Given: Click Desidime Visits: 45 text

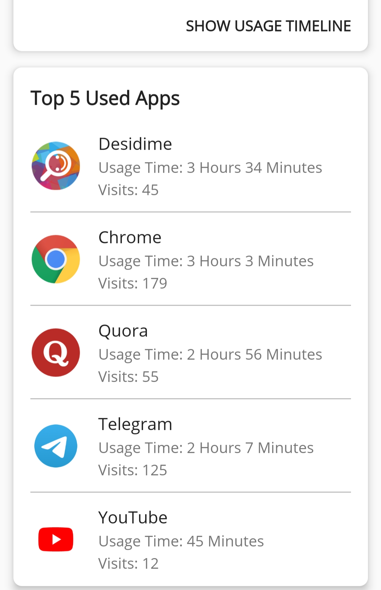Looking at the screenshot, I should 129,190.
